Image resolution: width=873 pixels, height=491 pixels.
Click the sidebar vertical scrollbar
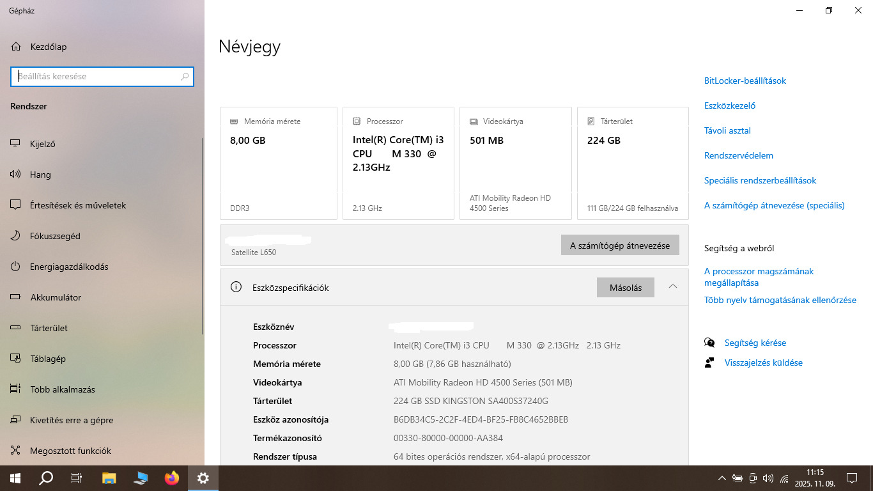[x=203, y=237]
